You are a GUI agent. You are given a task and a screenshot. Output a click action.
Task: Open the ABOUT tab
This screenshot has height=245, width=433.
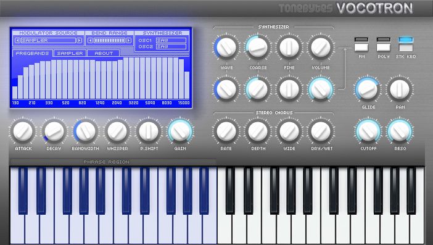coord(104,53)
